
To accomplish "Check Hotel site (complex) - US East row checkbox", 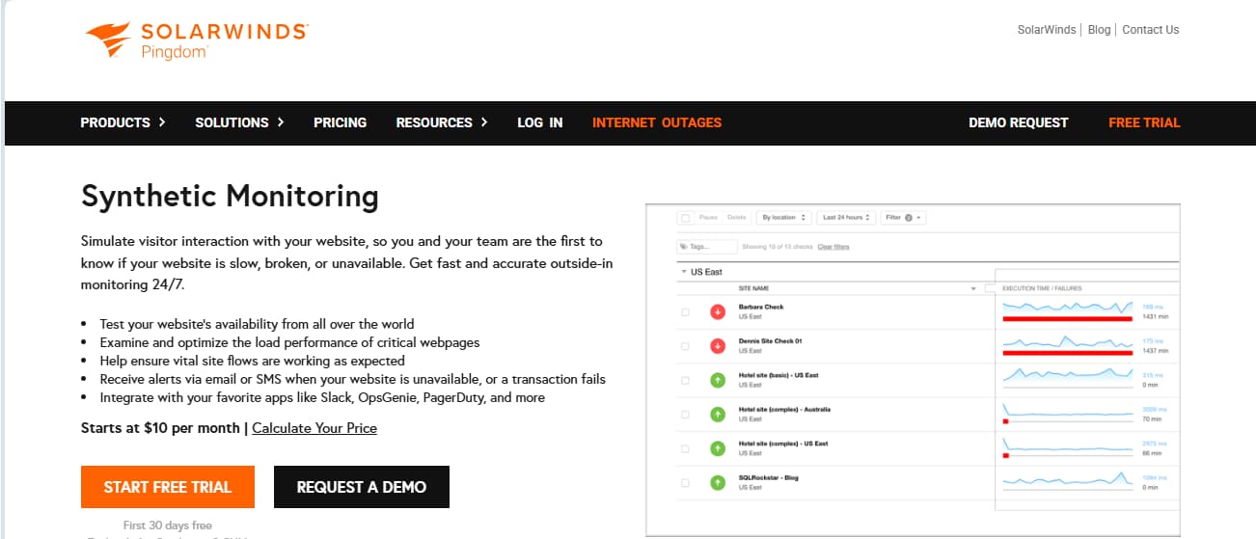I will click(x=685, y=448).
